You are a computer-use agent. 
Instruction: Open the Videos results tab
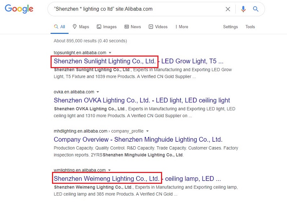point(158,27)
